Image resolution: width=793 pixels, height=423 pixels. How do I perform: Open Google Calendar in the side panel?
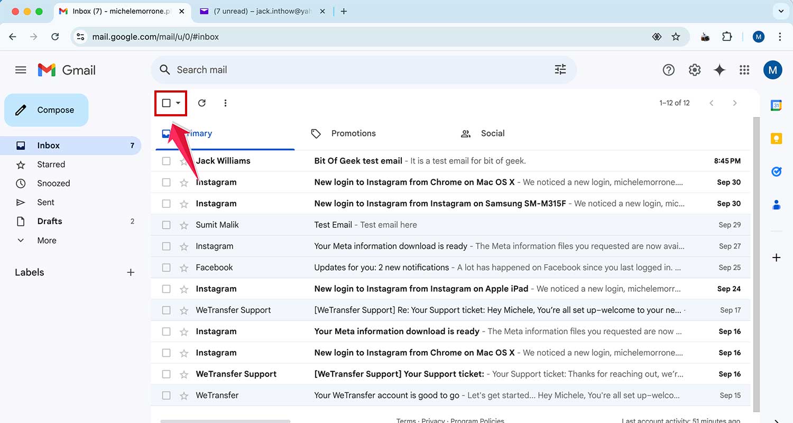pyautogui.click(x=776, y=105)
